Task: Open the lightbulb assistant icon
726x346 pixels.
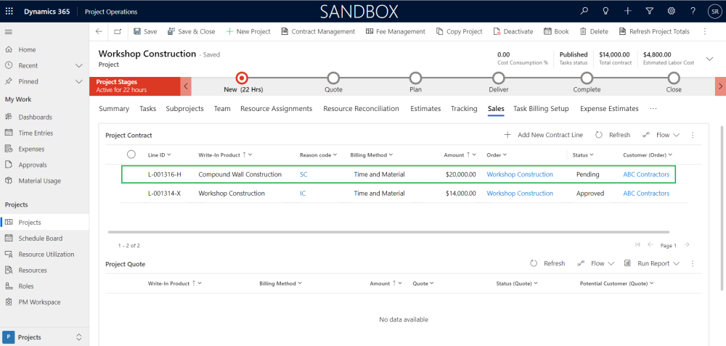Action: tap(605, 11)
